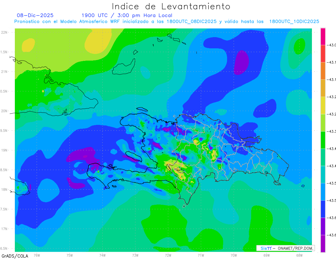Click the "74W" longitude label
The width and height of the screenshot is (336, 259).
102,255
